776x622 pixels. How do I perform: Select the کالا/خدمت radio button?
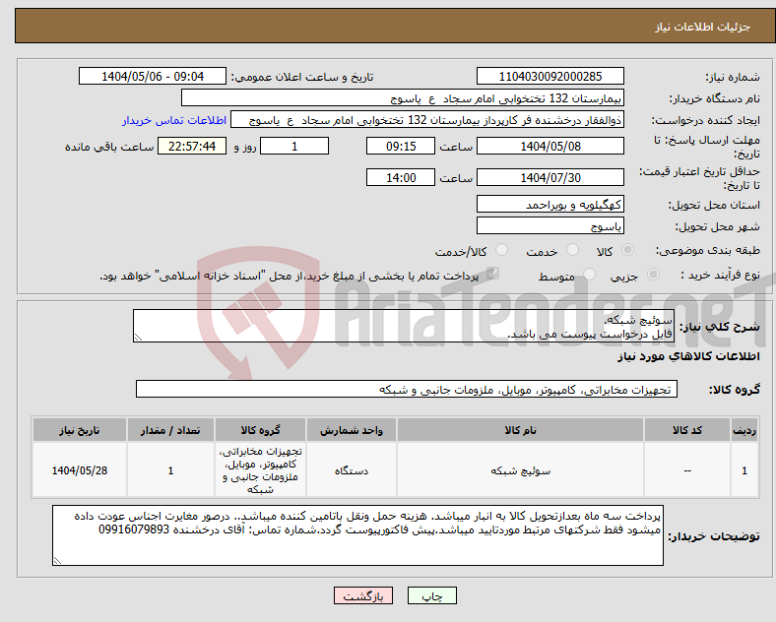click(502, 250)
